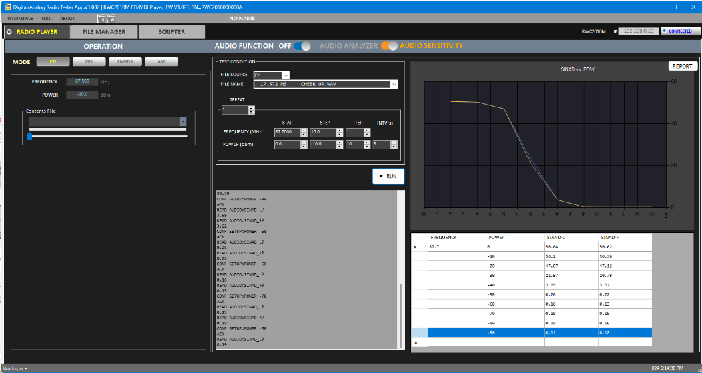702x373 pixels.
Task: Decrease frequency STEP value
Action: [340, 135]
